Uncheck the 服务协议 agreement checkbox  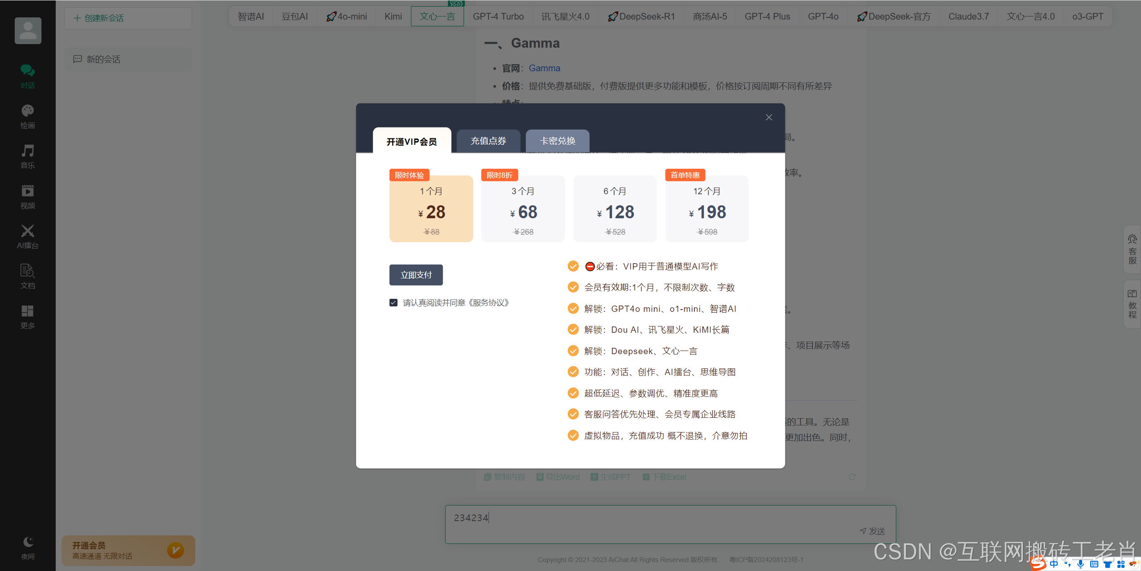(x=393, y=303)
